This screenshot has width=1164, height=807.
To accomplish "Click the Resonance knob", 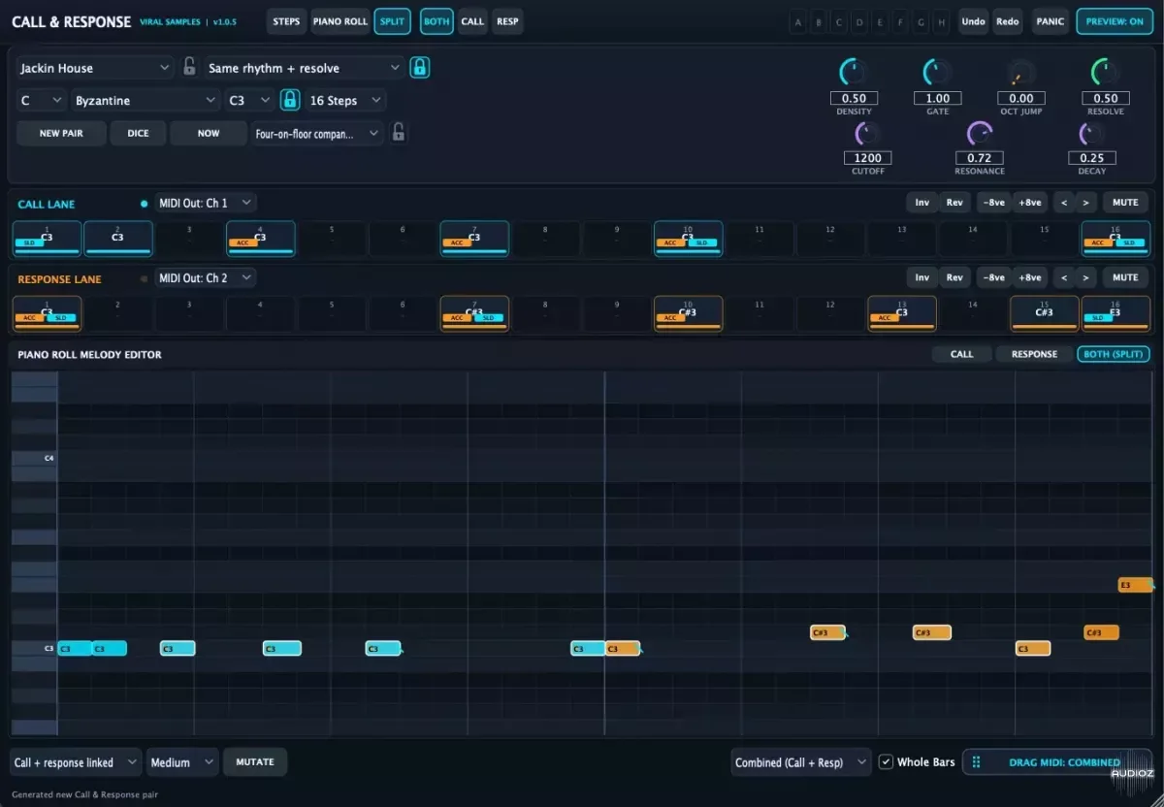I will [x=980, y=134].
